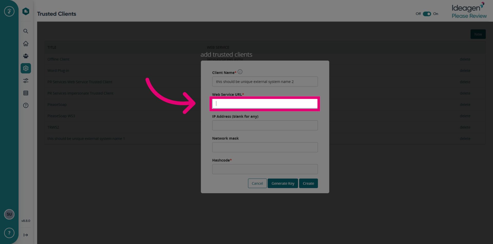Click the Create button

308,183
